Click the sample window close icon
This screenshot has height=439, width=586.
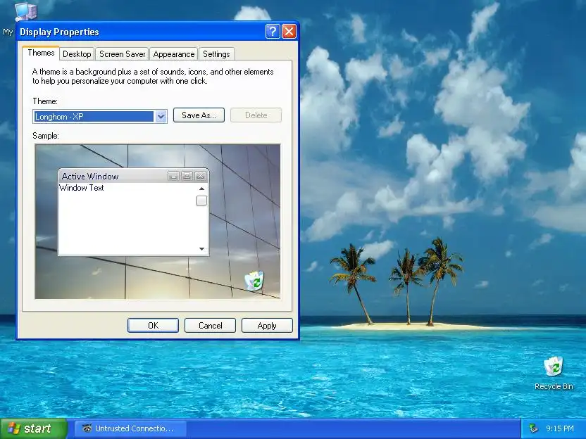(200, 176)
